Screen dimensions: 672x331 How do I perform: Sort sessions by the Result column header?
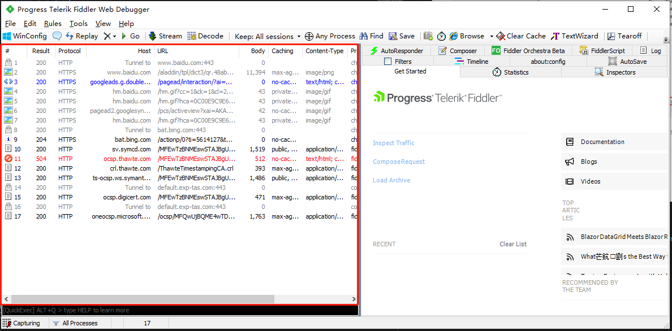point(41,51)
